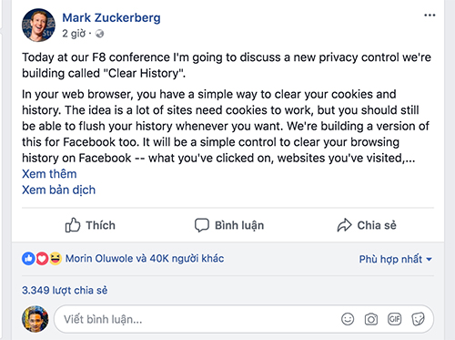Click the share arrow Chia sẻ icon

344,225
